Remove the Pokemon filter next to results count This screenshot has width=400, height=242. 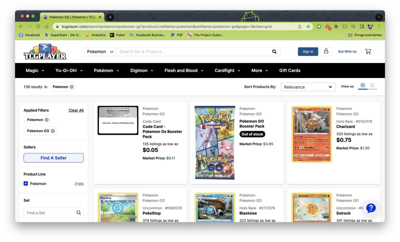tap(72, 87)
